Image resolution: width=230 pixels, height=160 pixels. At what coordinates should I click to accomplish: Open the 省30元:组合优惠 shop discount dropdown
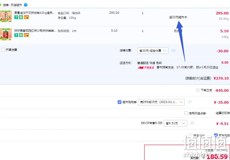pos(153,51)
